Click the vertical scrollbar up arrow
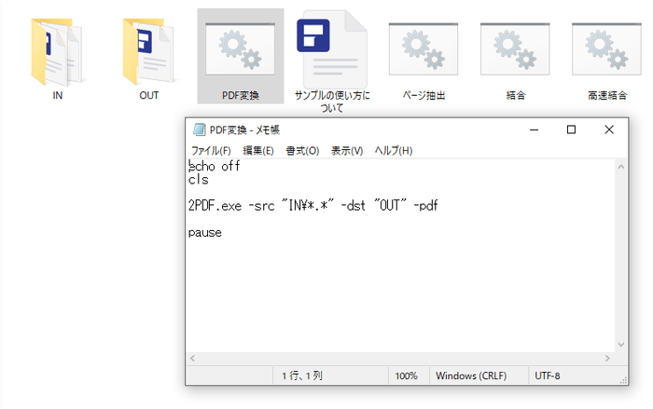The width and height of the screenshot is (653, 409). click(619, 166)
